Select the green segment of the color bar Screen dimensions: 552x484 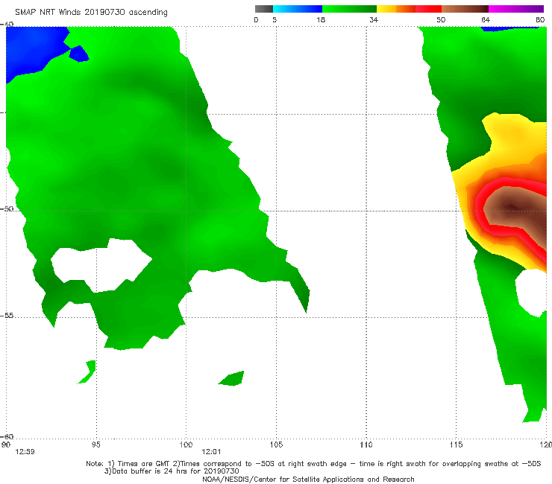pos(349,9)
